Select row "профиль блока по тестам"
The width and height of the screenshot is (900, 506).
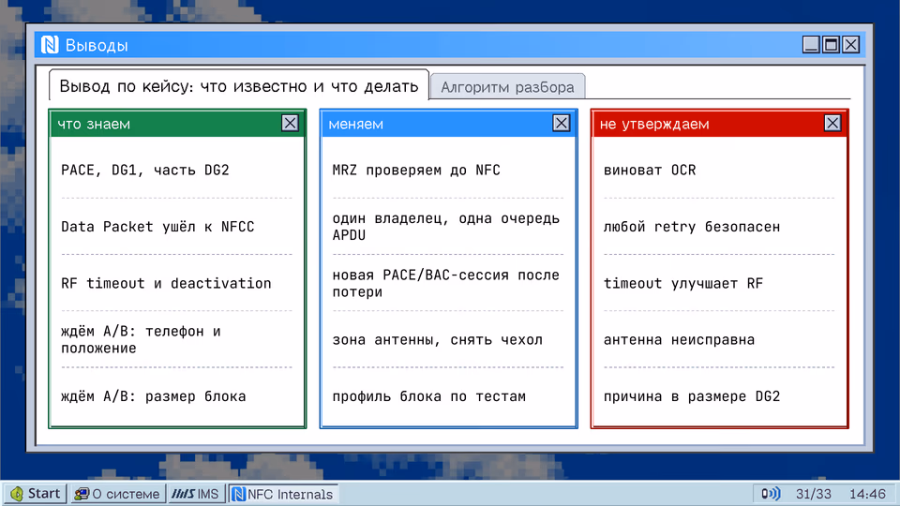(x=448, y=395)
